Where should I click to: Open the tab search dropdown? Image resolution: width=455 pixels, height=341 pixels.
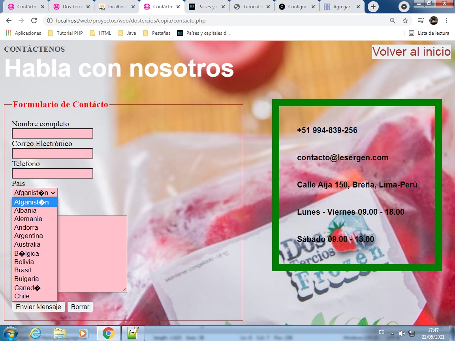(404, 7)
